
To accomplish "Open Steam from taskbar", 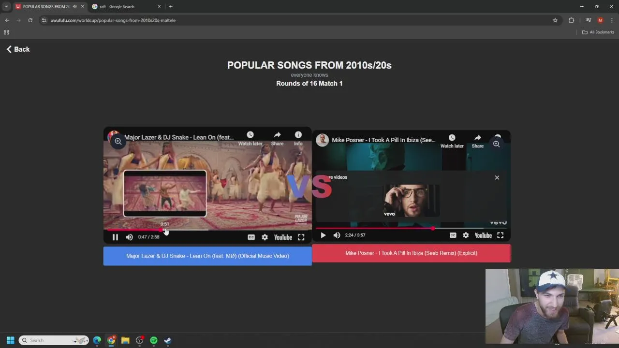I will pyautogui.click(x=168, y=340).
